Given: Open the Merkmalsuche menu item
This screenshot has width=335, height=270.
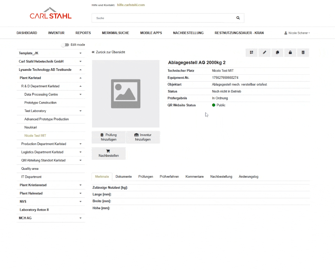Looking at the screenshot, I should click(x=115, y=33).
